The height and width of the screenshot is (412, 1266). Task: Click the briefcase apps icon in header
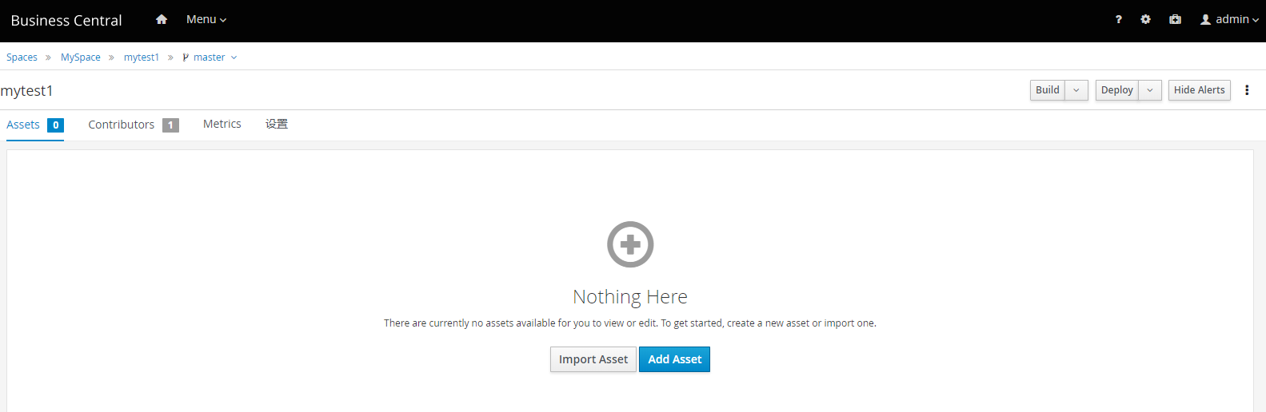[x=1175, y=19]
